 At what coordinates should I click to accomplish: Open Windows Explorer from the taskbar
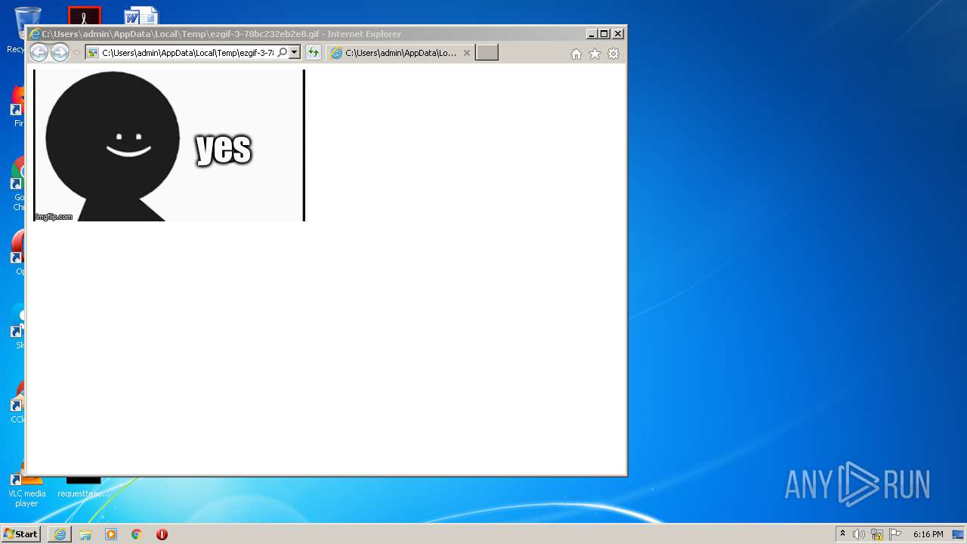click(85, 534)
